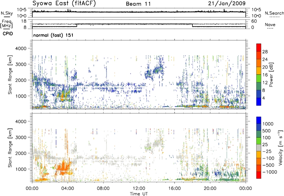
Task: Click the '4000' tick on the power panel
Action: (x=21, y=48)
